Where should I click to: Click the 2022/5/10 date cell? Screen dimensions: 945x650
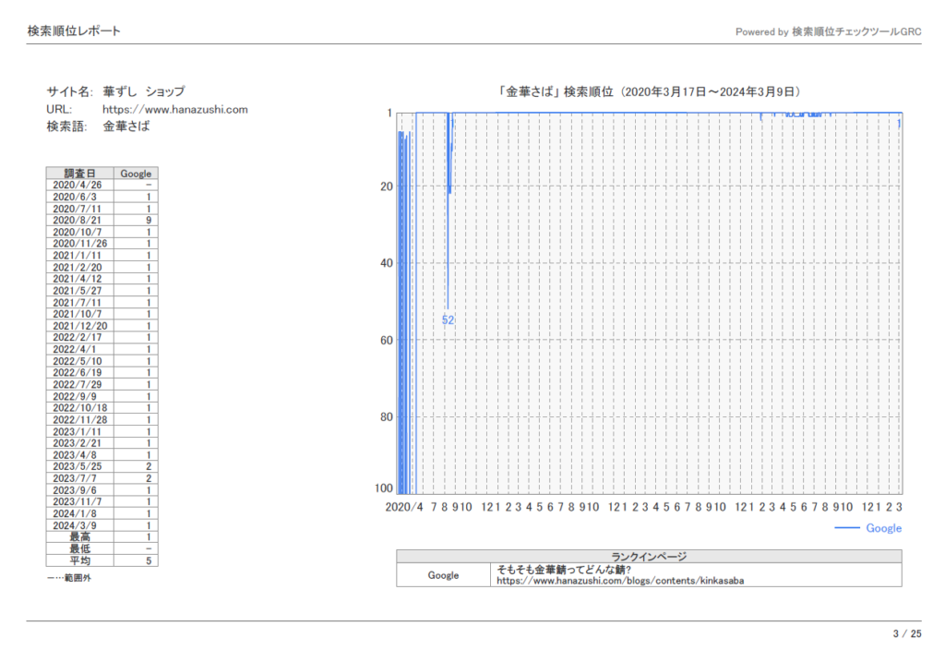point(79,361)
